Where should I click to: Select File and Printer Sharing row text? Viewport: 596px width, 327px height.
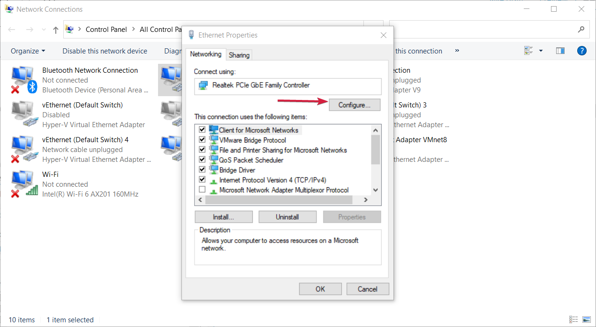[283, 150]
